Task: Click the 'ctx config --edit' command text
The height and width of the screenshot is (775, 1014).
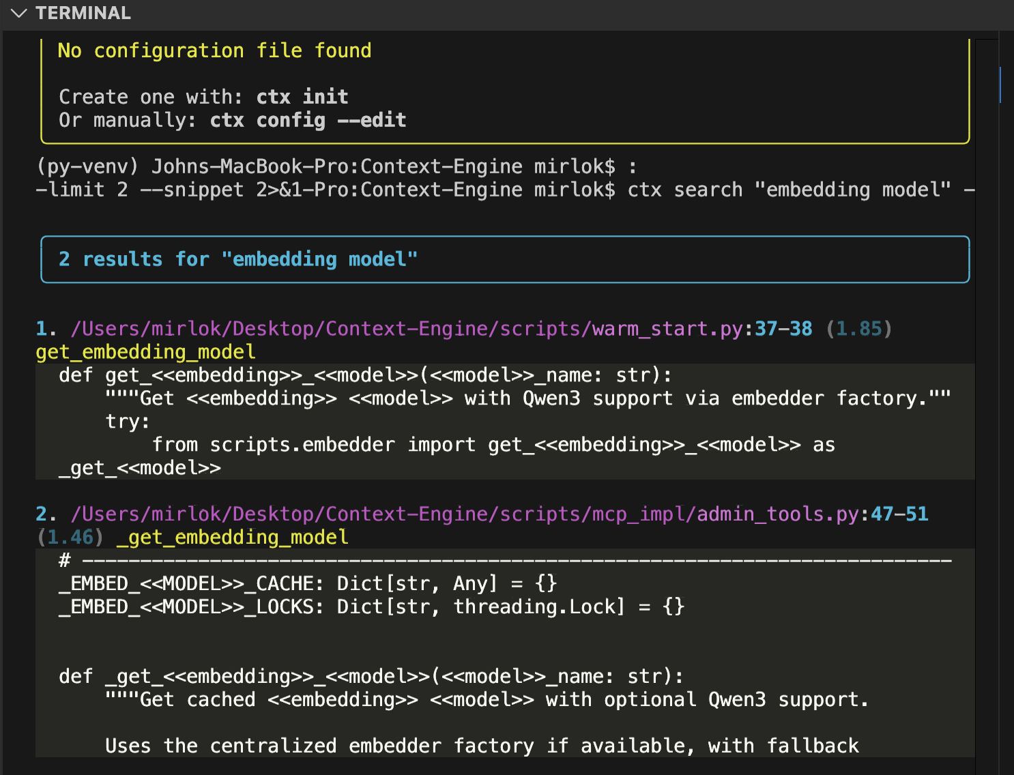Action: (x=308, y=120)
